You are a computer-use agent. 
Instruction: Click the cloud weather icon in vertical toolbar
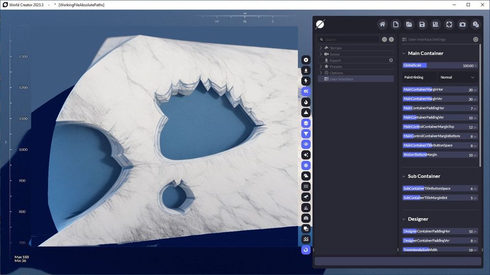click(x=306, y=176)
